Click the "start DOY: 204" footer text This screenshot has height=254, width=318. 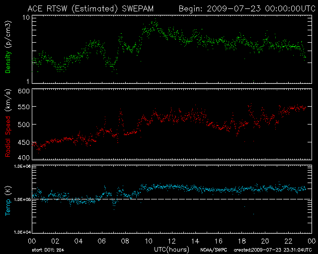click(48, 250)
